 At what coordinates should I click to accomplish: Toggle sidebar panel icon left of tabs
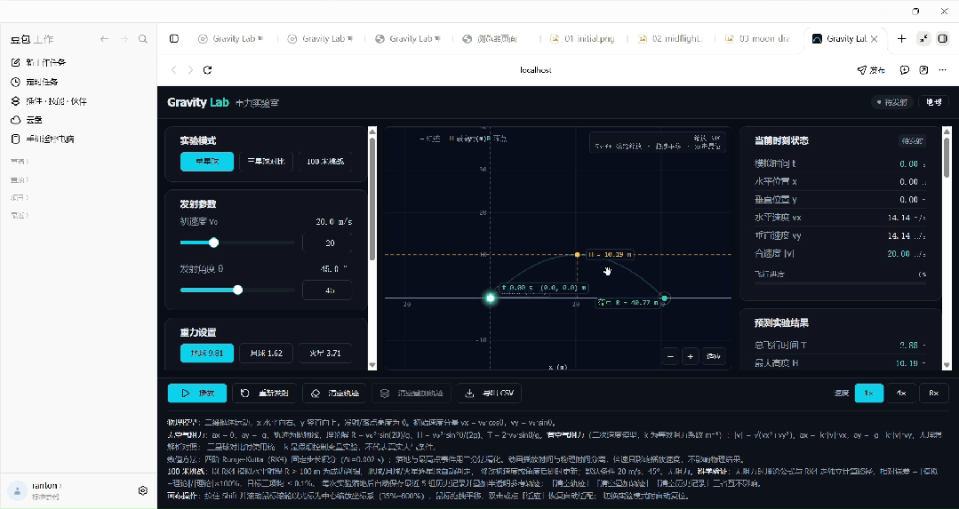pos(174,38)
